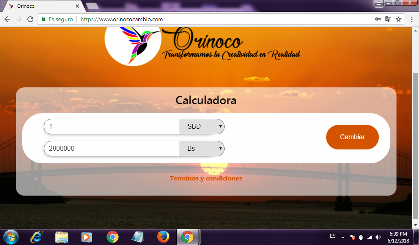The image size is (419, 245).
Task: Click the Chrome user profile button
Action: click(379, 3)
